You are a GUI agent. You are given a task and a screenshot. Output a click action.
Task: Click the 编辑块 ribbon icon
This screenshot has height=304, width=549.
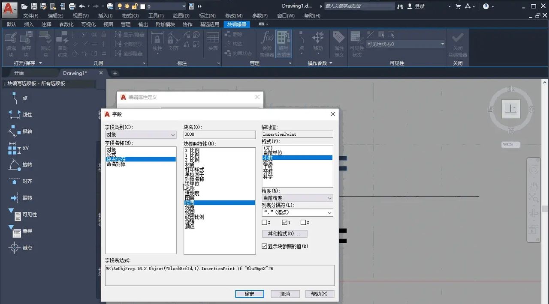click(11, 44)
